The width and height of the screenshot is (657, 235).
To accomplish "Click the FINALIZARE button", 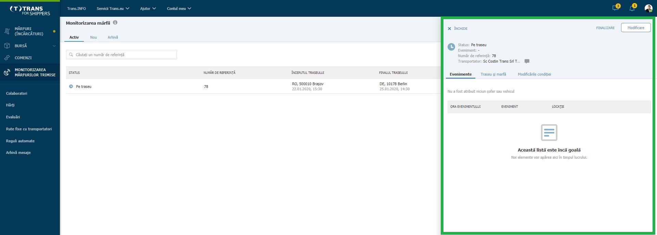I will pos(605,28).
